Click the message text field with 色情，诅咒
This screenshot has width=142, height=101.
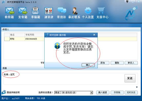coord(64,79)
